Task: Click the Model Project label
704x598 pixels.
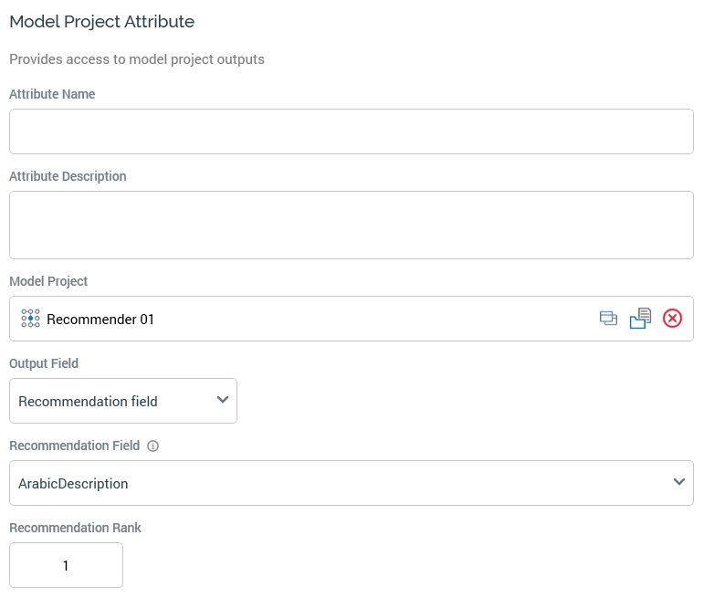Action: [48, 281]
